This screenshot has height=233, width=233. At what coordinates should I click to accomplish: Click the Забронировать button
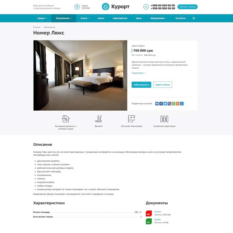[x=141, y=85]
